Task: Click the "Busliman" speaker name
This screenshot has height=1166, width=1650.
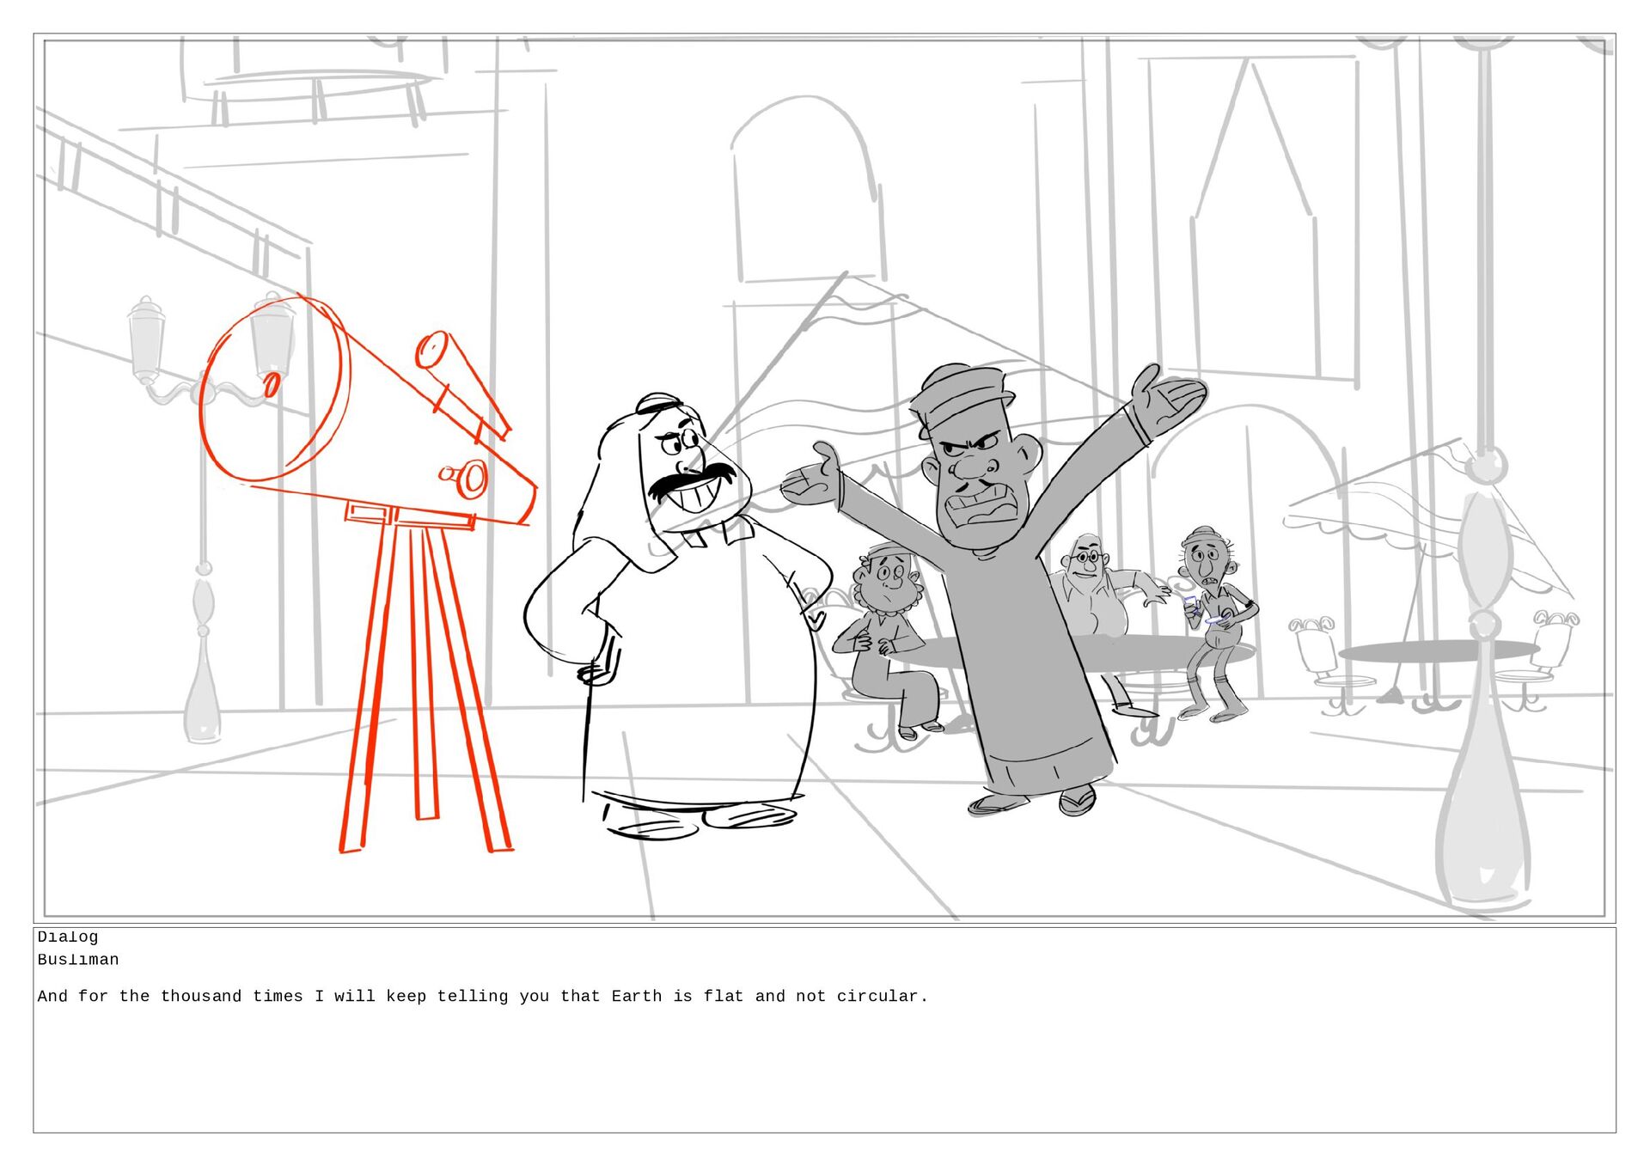Action: [x=78, y=960]
